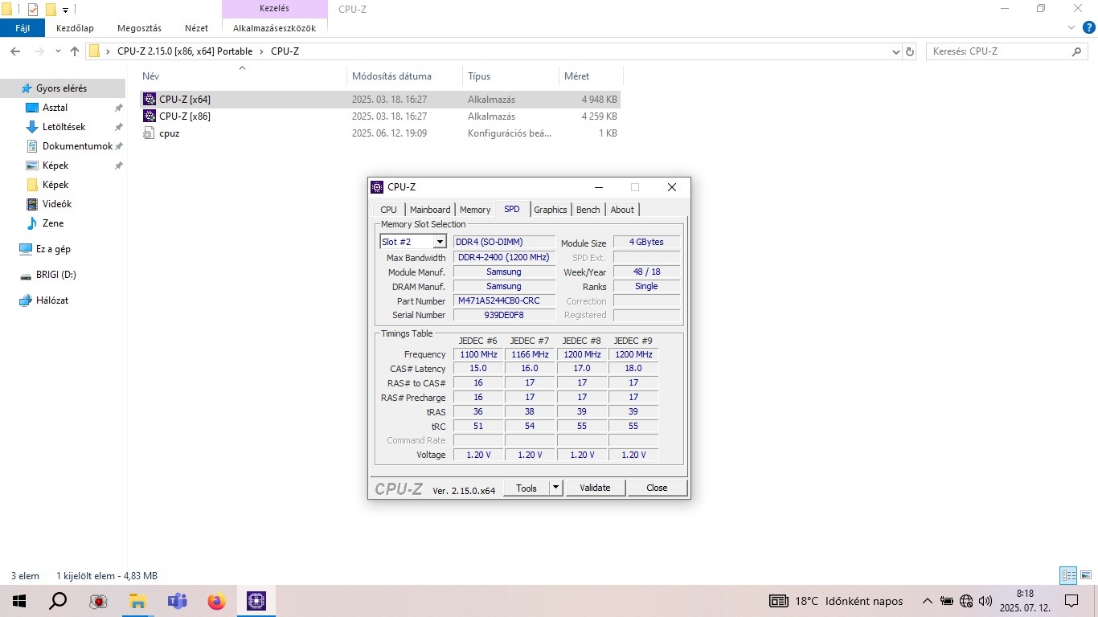Switch to details view layout icon
The image size is (1098, 617).
[x=1068, y=576]
